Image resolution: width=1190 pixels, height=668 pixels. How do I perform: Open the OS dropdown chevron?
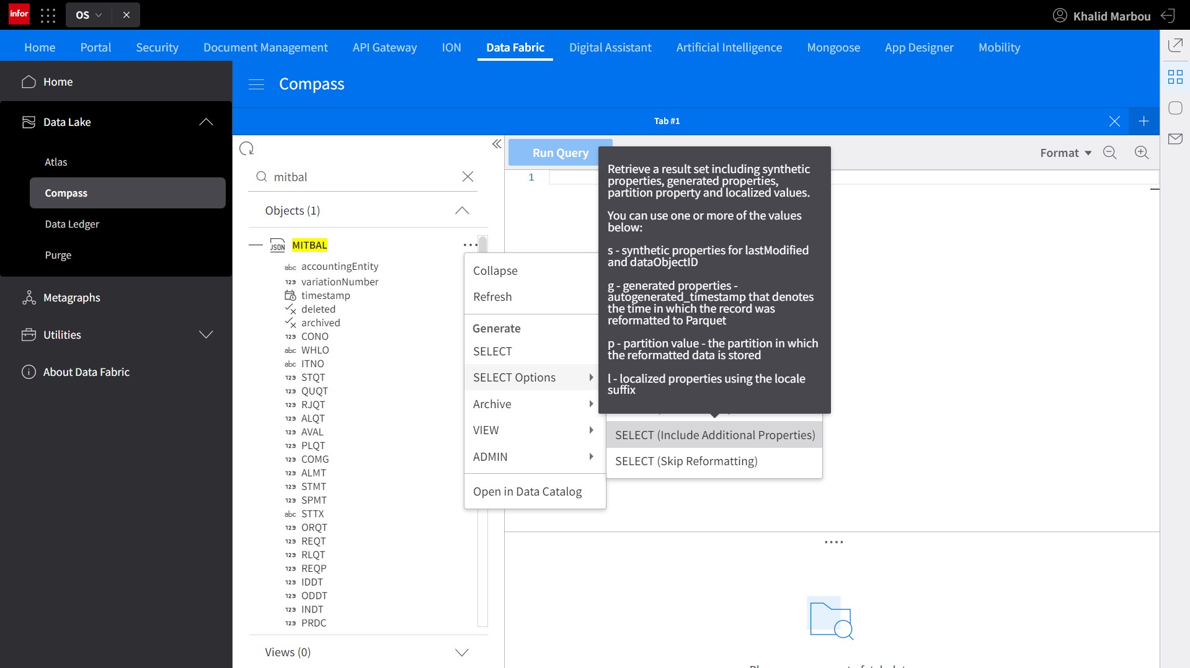(99, 15)
